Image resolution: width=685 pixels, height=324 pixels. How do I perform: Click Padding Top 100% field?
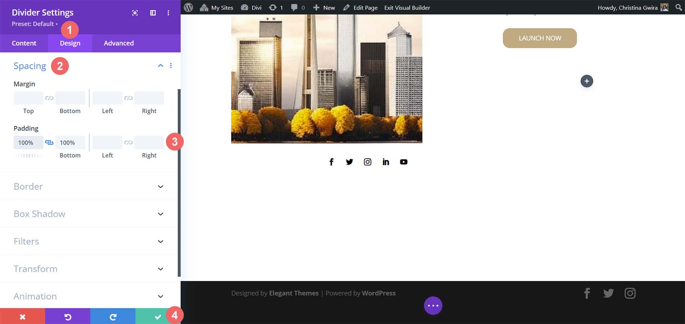click(29, 143)
